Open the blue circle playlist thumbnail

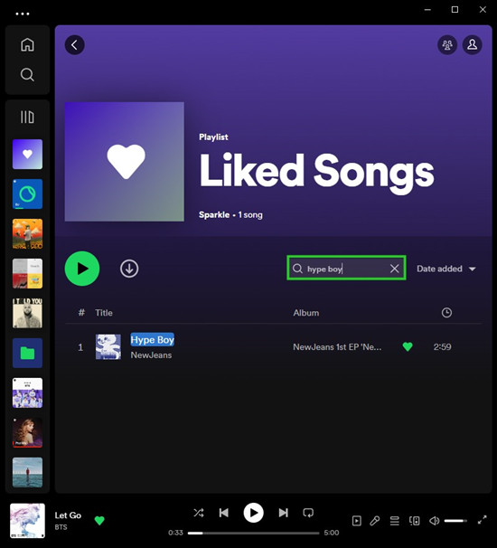(x=28, y=194)
